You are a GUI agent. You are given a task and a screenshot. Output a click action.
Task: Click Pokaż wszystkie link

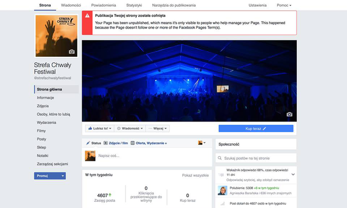tap(195, 175)
